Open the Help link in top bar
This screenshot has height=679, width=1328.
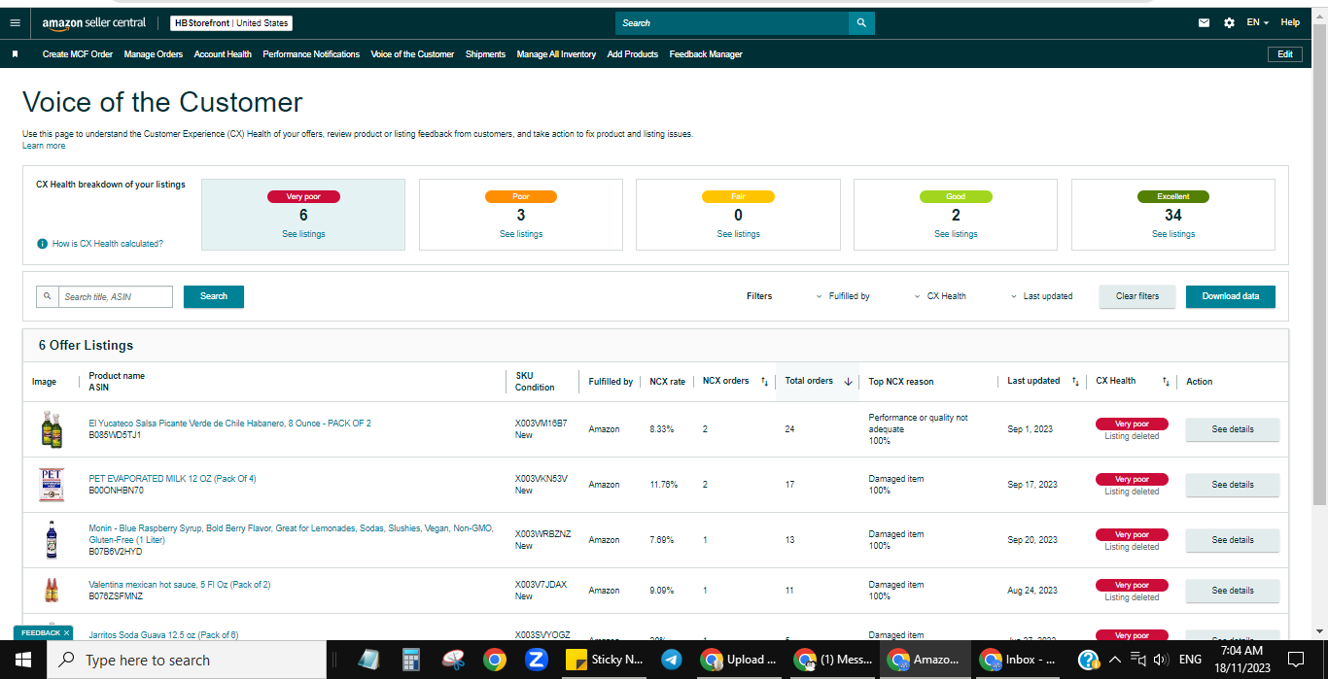1290,22
